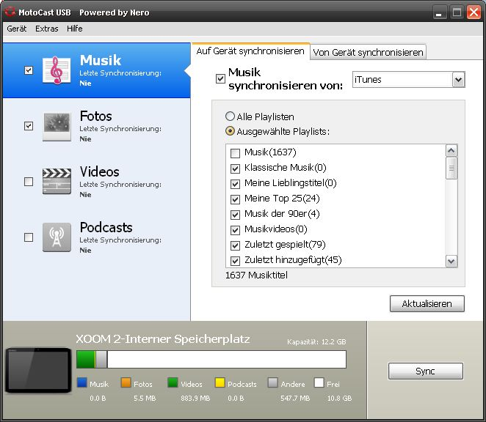Click the '883.9 MB' Videos size value
The height and width of the screenshot is (422, 486).
tap(195, 398)
